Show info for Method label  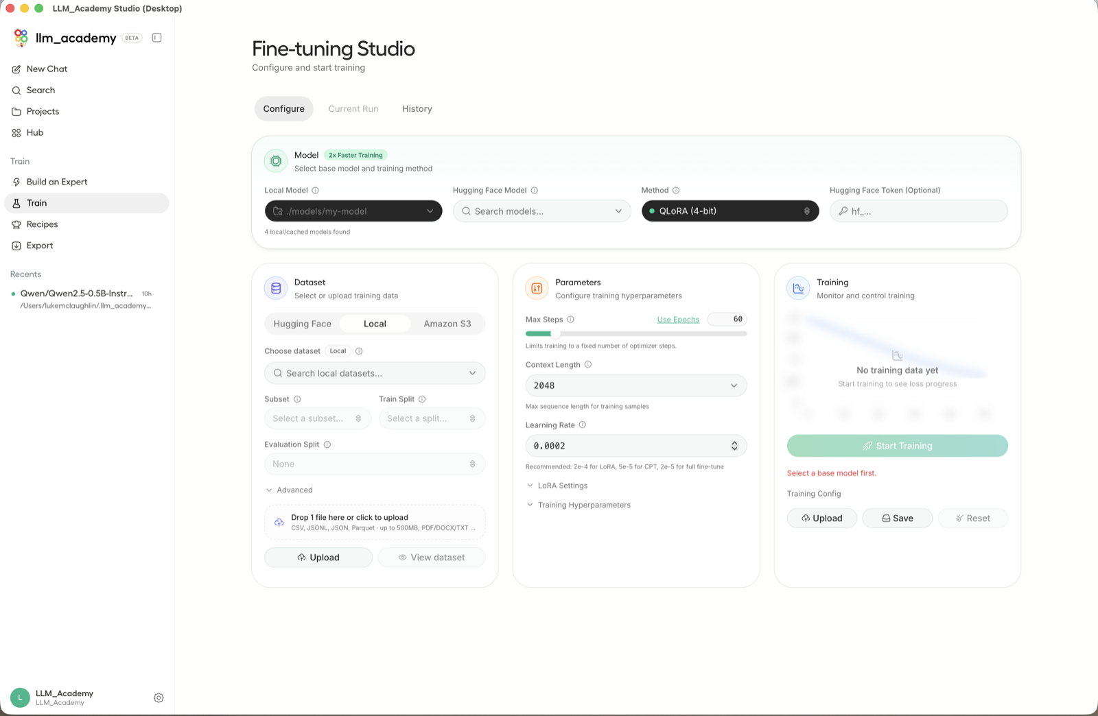point(676,191)
